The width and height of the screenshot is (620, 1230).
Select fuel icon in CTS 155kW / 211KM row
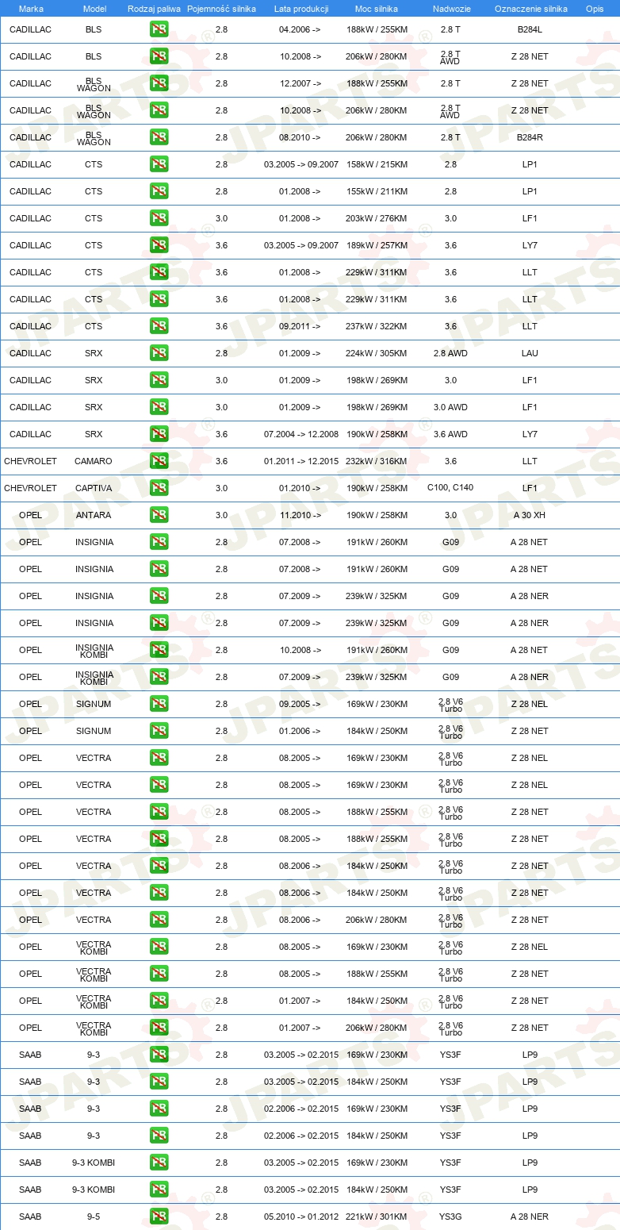[159, 191]
